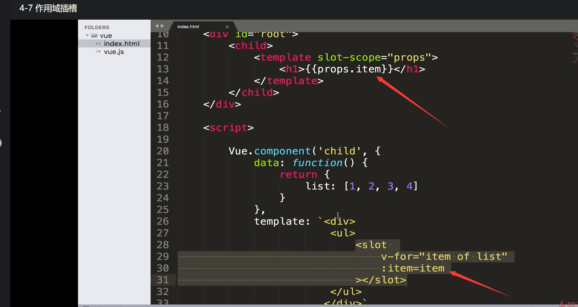Viewport: 578px width, 307px height.
Task: Click the minimap at the editor's right edge
Action: point(575,48)
